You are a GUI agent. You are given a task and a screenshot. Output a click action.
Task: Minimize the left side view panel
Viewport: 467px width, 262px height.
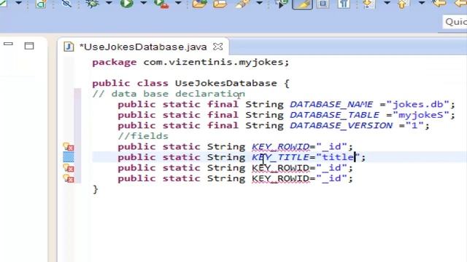click(x=8, y=44)
